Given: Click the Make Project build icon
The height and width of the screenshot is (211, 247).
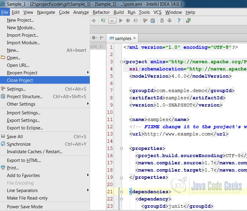Looking at the screenshot, I should (x=103, y=20).
